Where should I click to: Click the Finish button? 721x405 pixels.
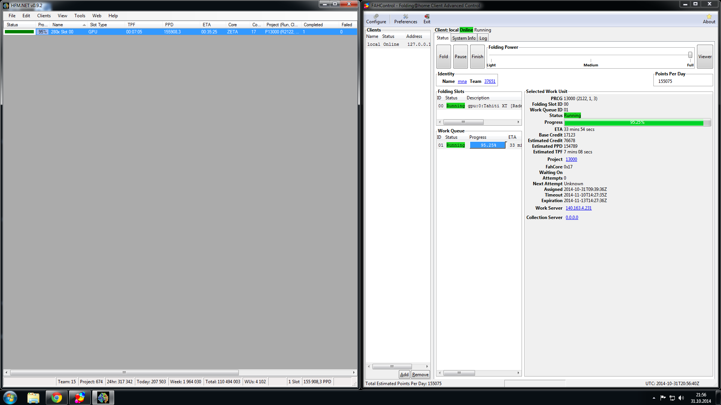477,57
